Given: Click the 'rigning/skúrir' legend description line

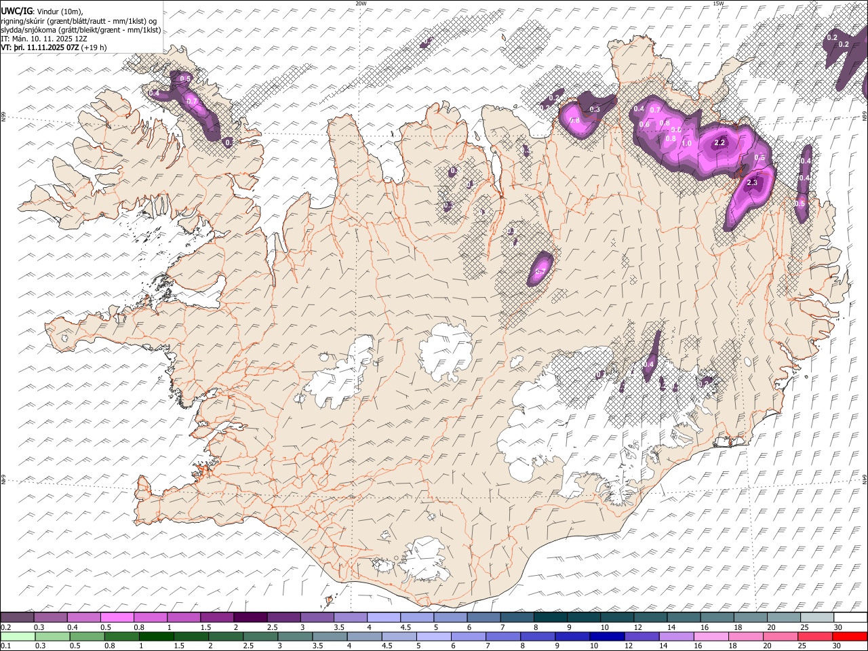Looking at the screenshot, I should [80, 21].
